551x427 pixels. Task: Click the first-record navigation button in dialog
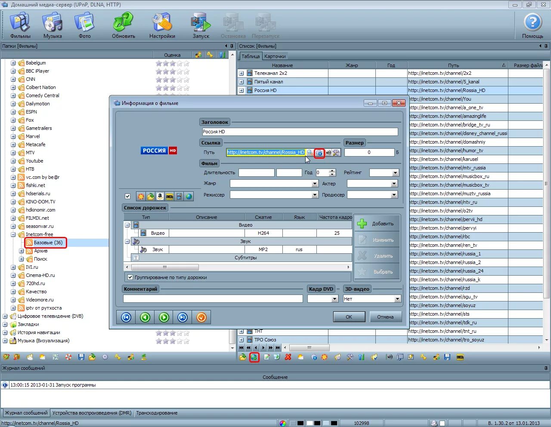point(126,317)
